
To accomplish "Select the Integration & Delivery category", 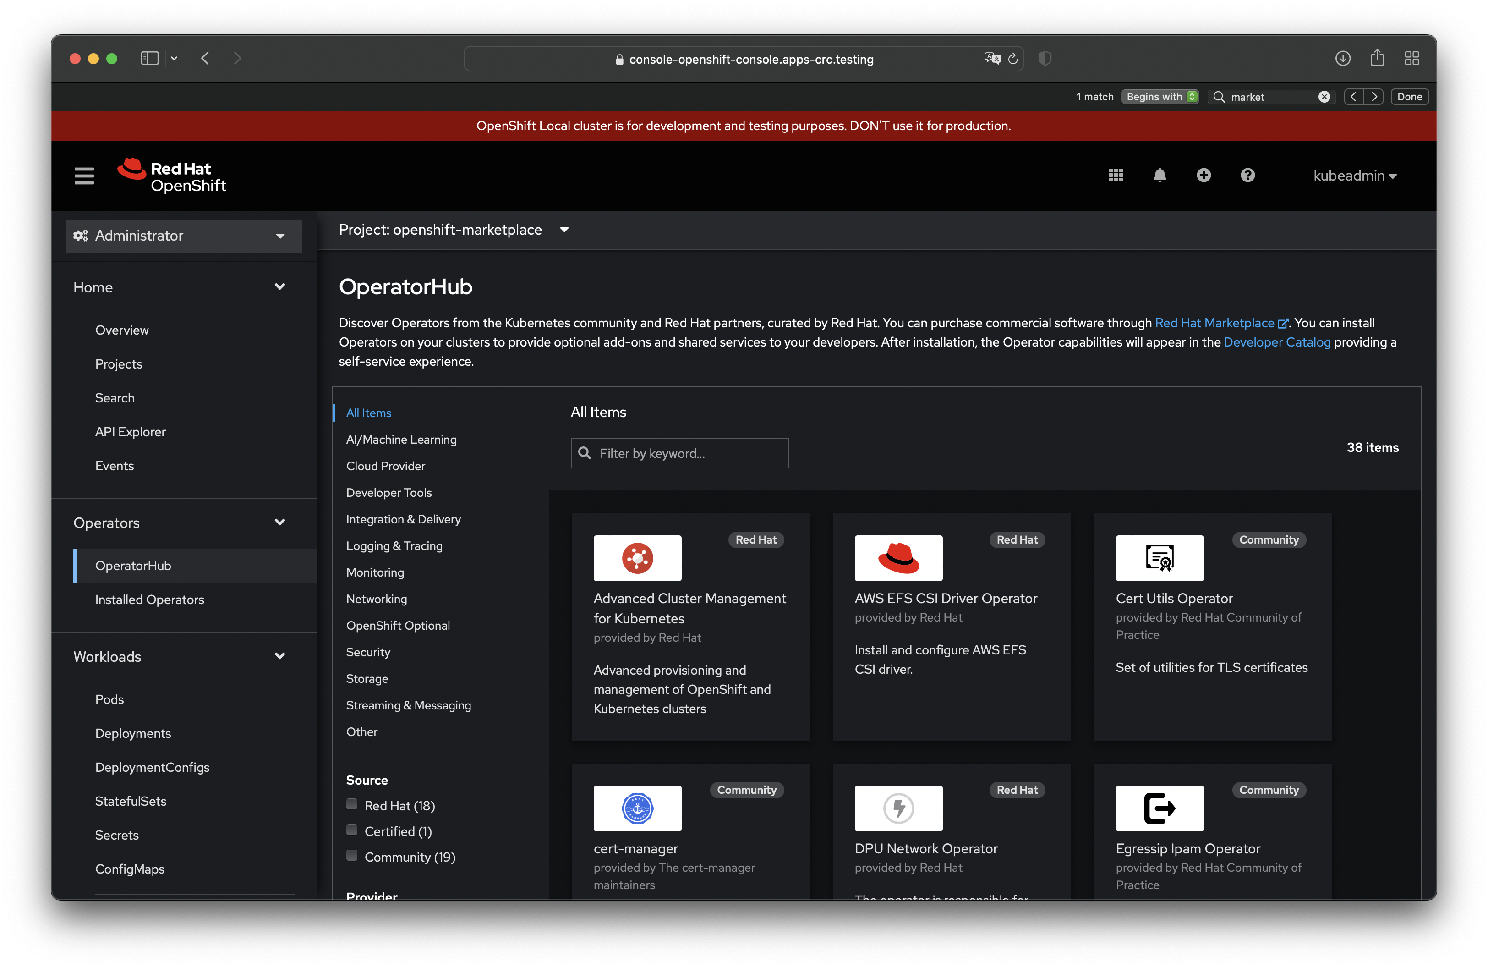I will (x=403, y=519).
